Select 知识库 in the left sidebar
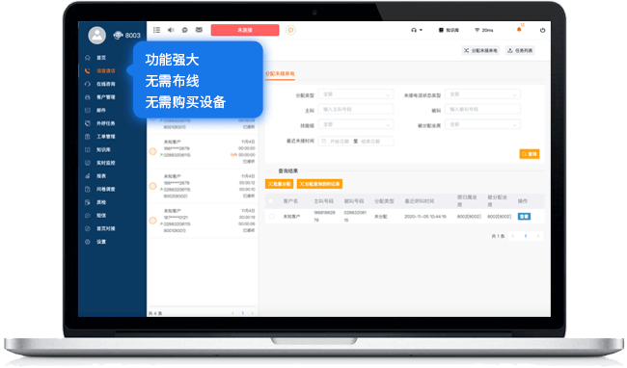627x368 pixels. click(x=103, y=149)
